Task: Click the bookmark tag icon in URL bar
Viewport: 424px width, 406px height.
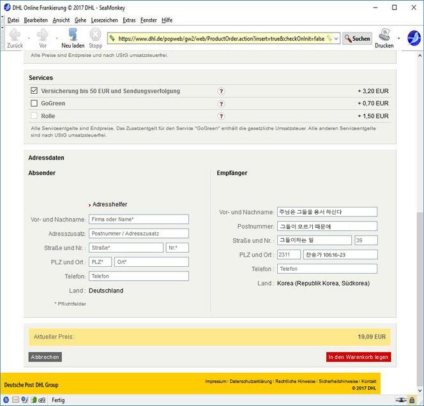Action: tap(329, 38)
